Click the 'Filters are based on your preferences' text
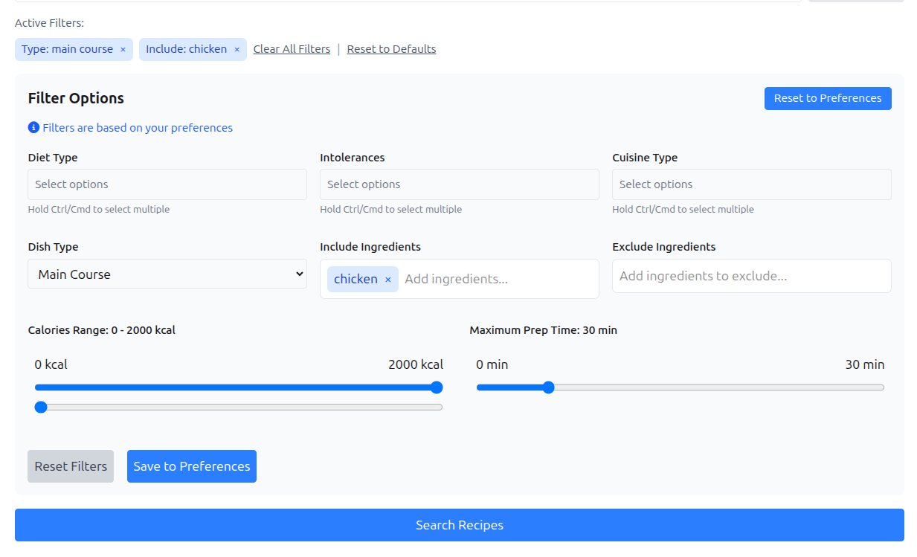 point(138,128)
